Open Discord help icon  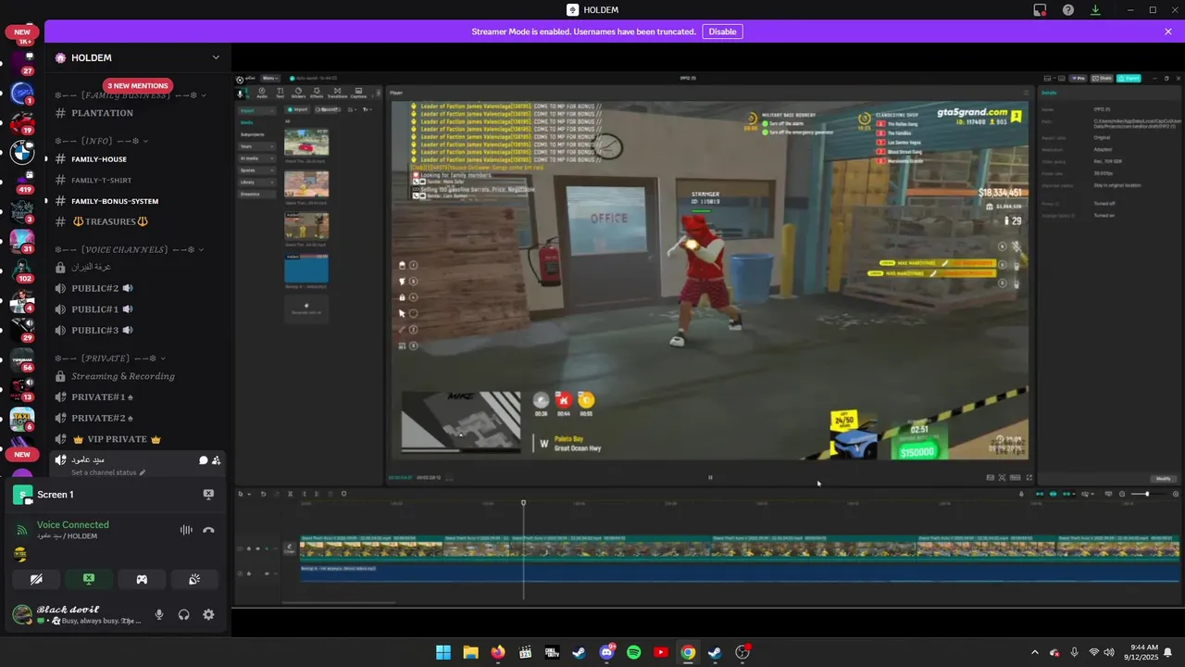click(1068, 10)
